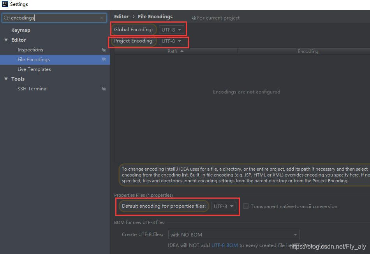The width and height of the screenshot is (370, 254).
Task: Focus the settings search field
Action: tap(55, 18)
